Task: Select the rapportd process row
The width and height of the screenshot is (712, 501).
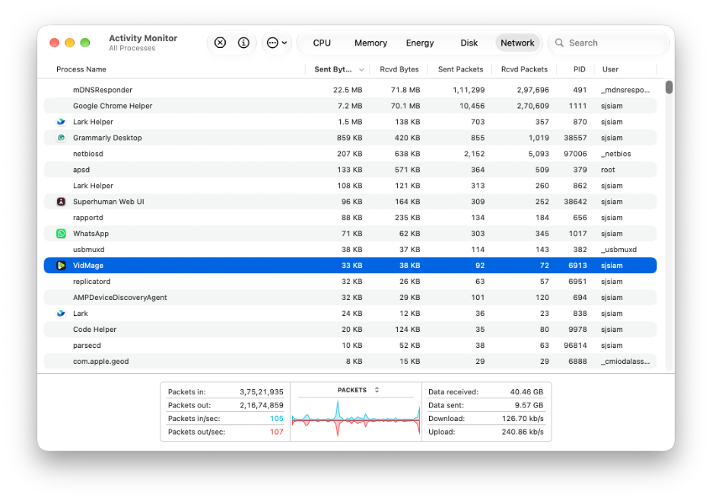Action: [x=350, y=217]
